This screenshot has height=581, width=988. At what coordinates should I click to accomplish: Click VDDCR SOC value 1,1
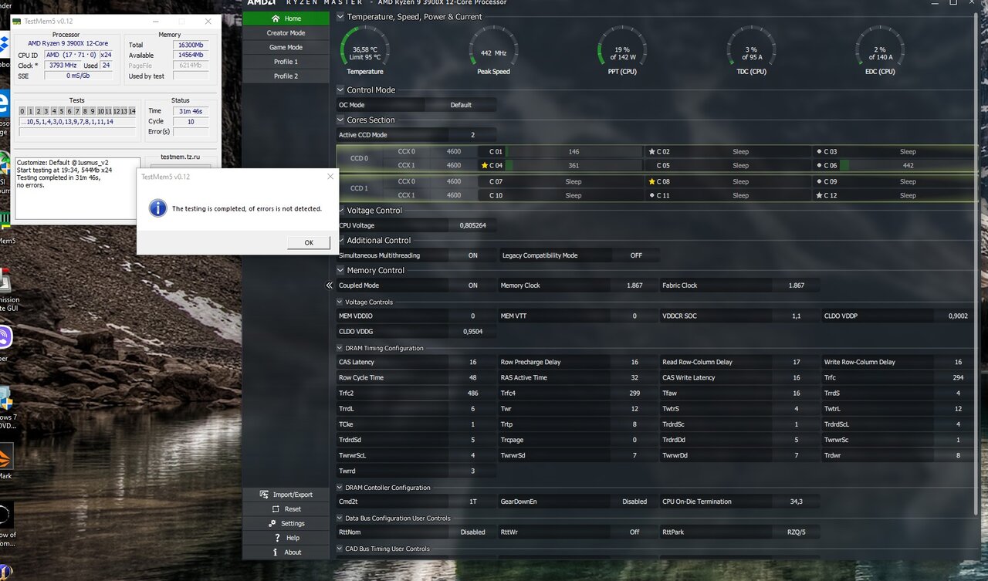[797, 316]
